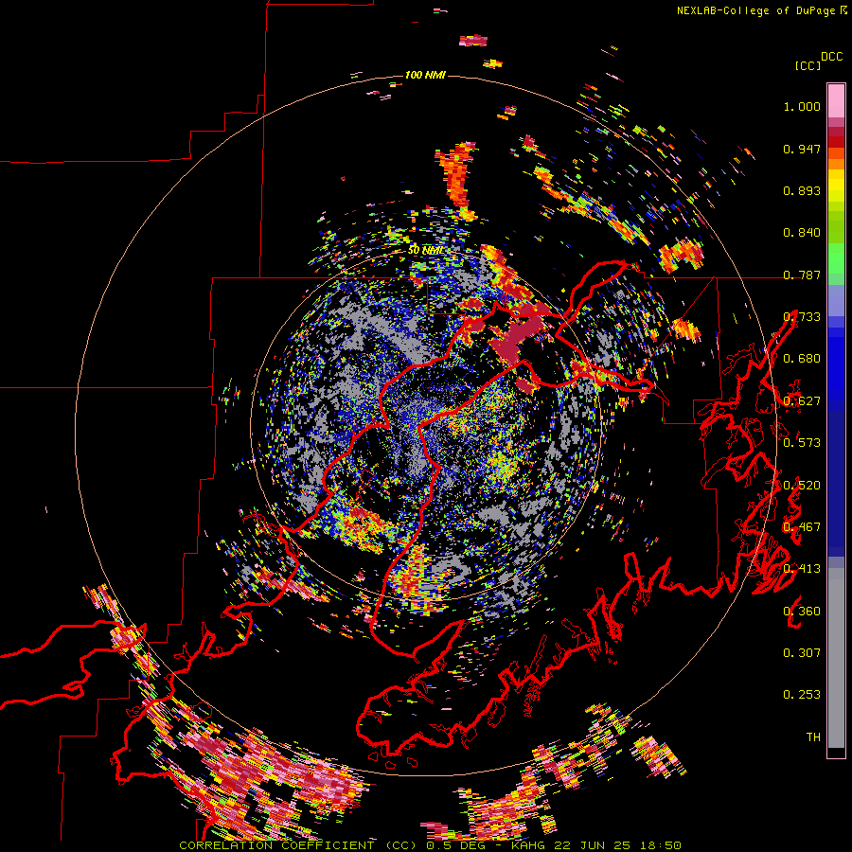Select the 0.787 scale value
The image size is (852, 852).
click(x=802, y=275)
